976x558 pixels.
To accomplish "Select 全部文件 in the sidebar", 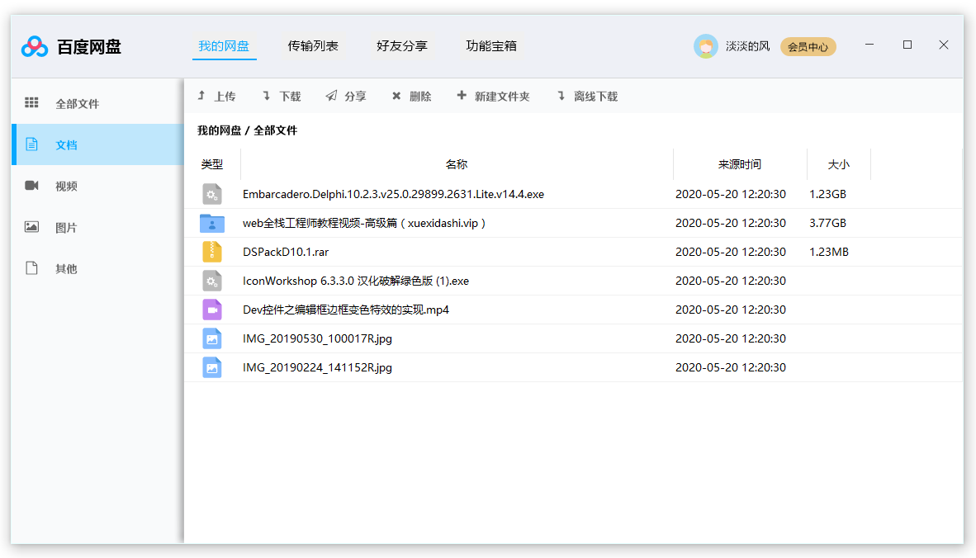I will [97, 103].
